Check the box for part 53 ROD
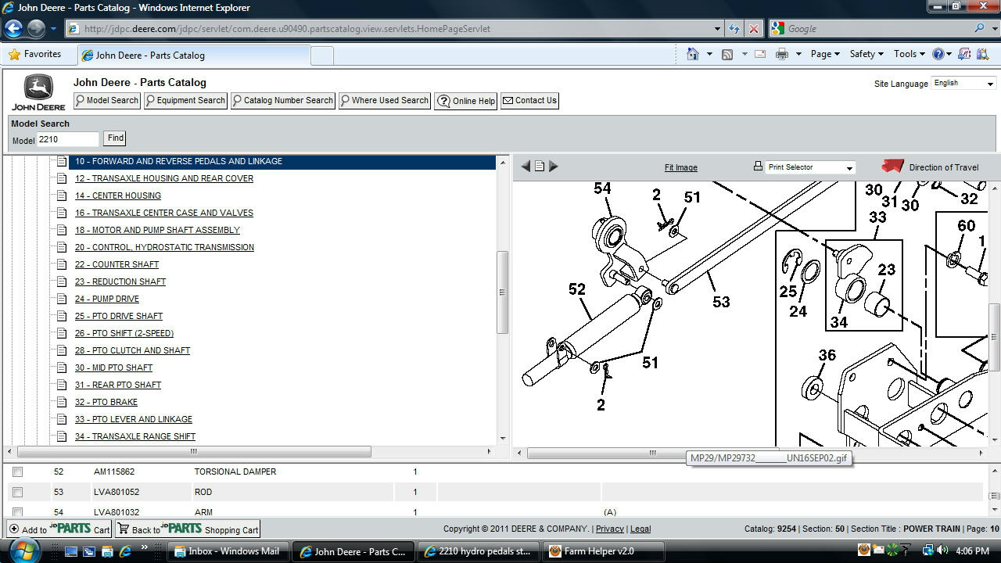Screen dimensions: 1001x563 click(x=18, y=492)
